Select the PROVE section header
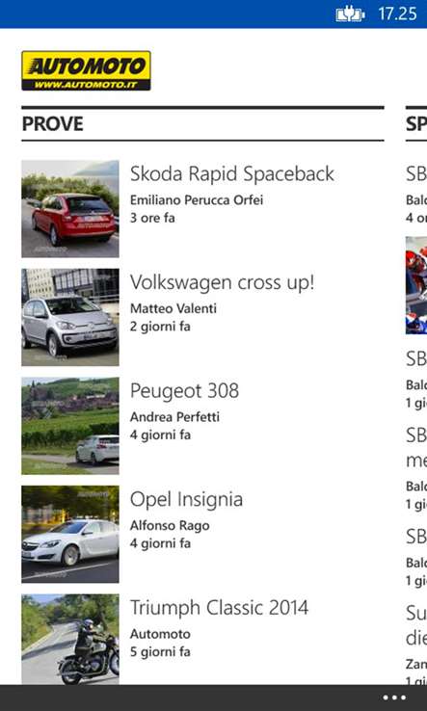 pos(53,123)
